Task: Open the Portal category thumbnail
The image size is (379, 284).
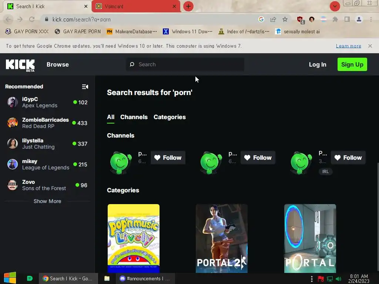Action: 310,239
